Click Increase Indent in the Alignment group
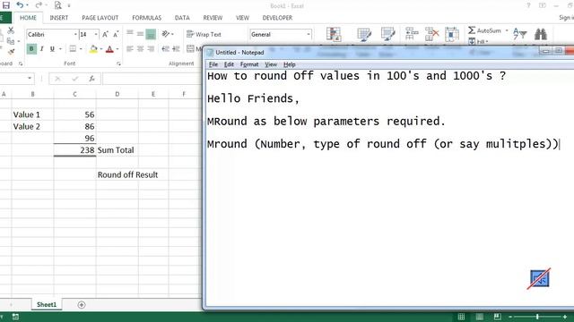Screen dimensions: 574x322 coord(176,48)
